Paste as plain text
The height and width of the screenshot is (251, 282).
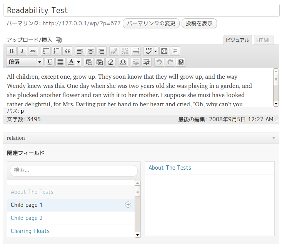(89, 62)
